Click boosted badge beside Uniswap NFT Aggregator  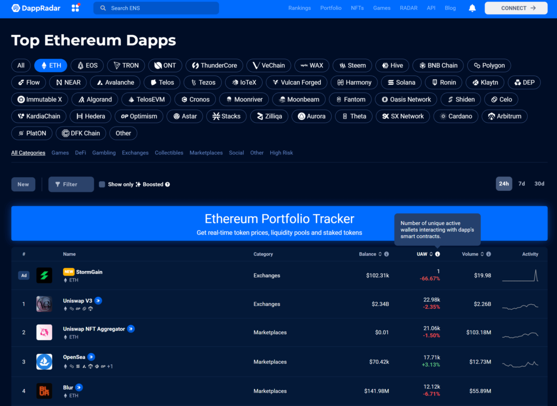click(131, 329)
